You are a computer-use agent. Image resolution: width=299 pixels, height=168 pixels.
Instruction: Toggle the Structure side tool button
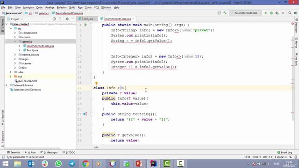tap(2, 139)
